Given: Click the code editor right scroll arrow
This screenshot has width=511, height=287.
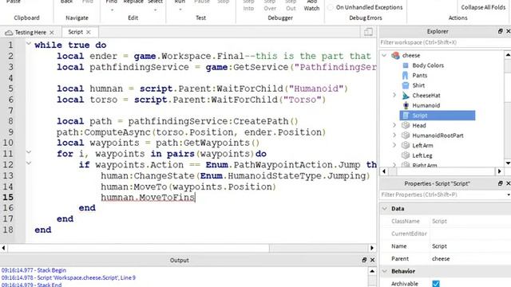Looking at the screenshot, I should pos(372,248).
